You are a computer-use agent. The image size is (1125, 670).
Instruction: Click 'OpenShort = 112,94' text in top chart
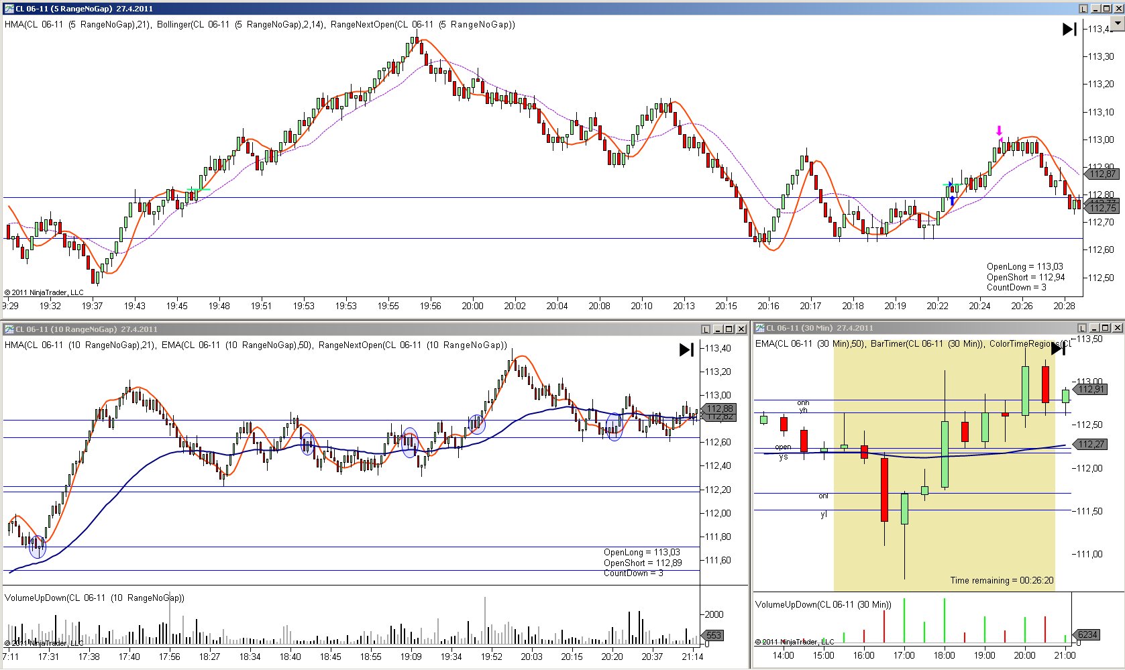(x=1026, y=277)
